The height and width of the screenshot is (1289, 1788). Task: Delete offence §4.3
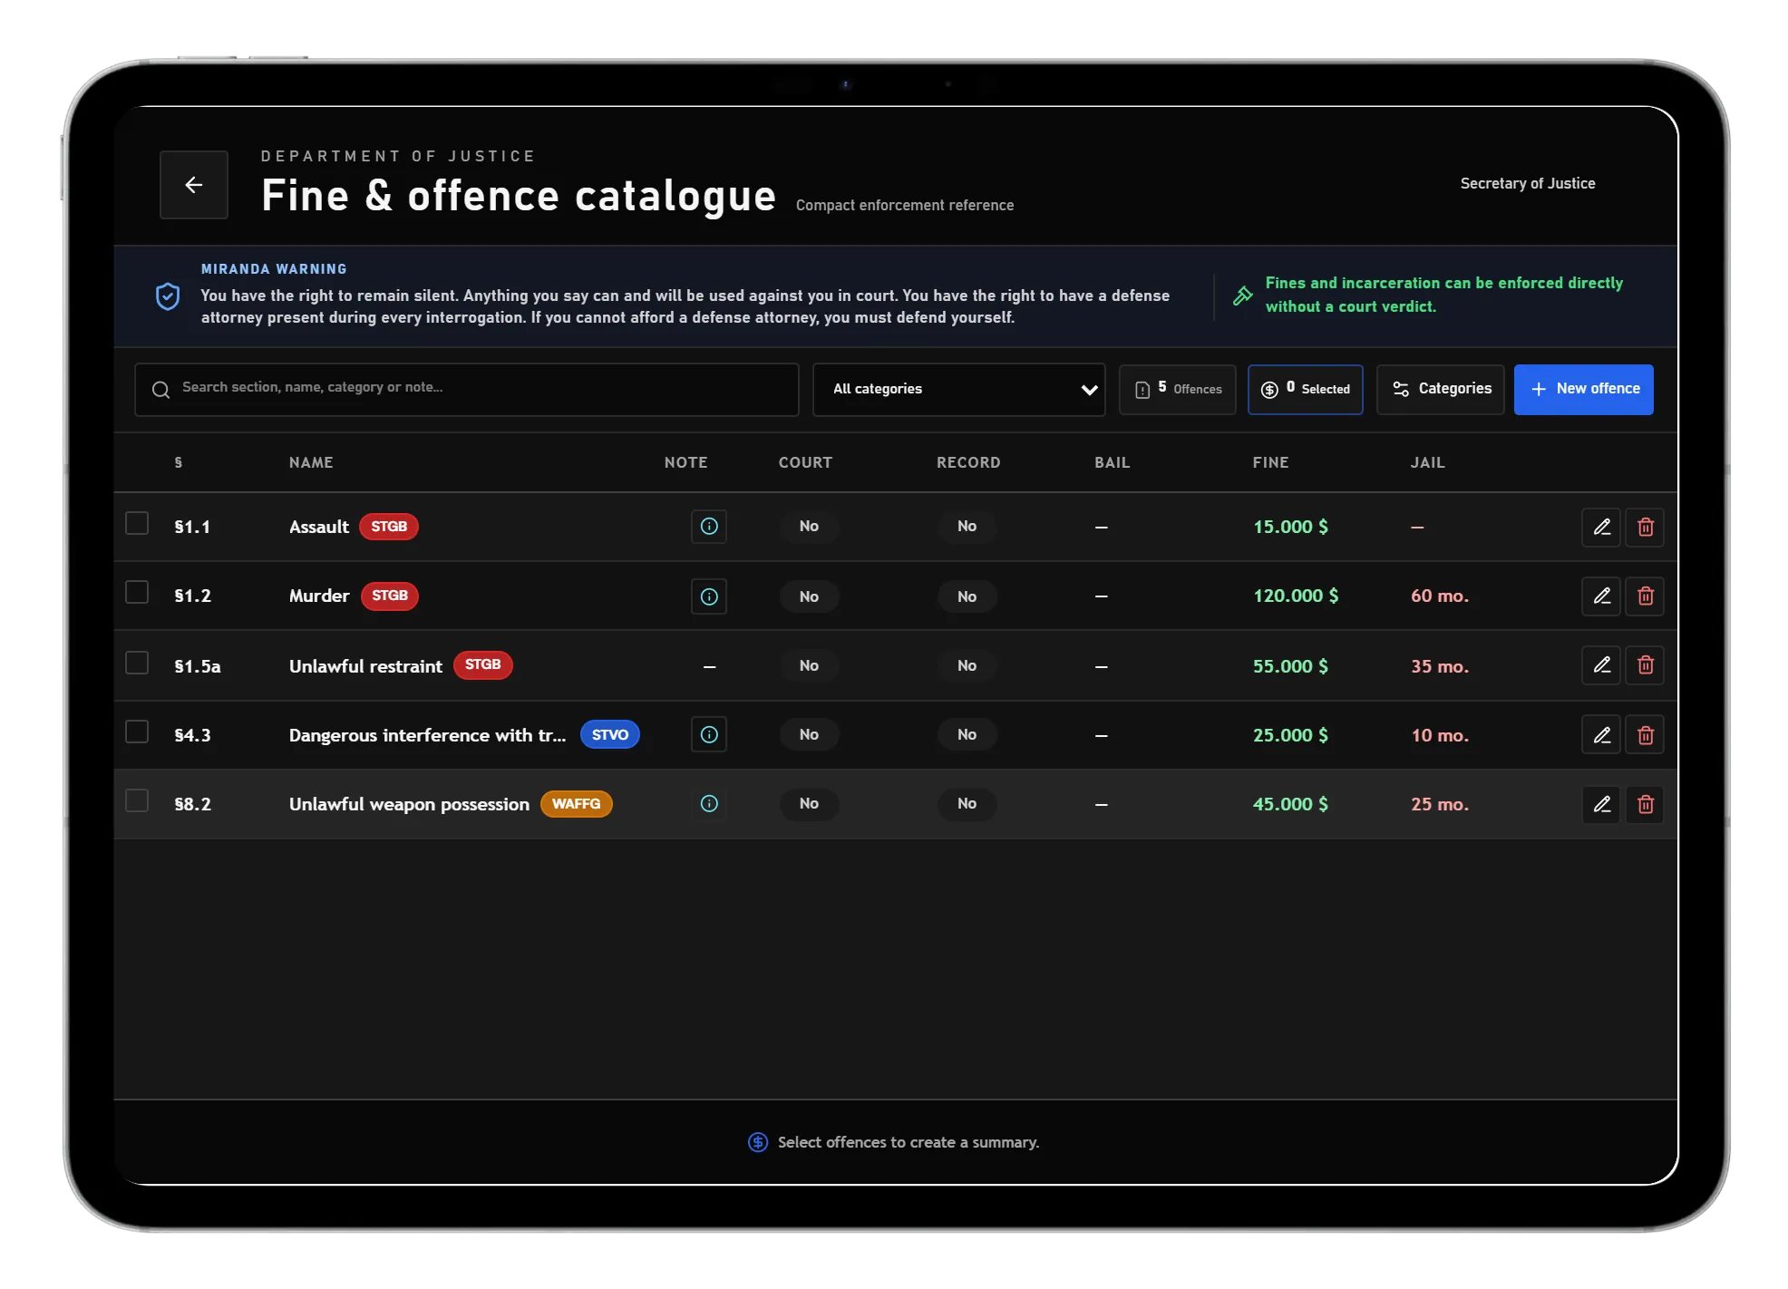click(x=1645, y=735)
